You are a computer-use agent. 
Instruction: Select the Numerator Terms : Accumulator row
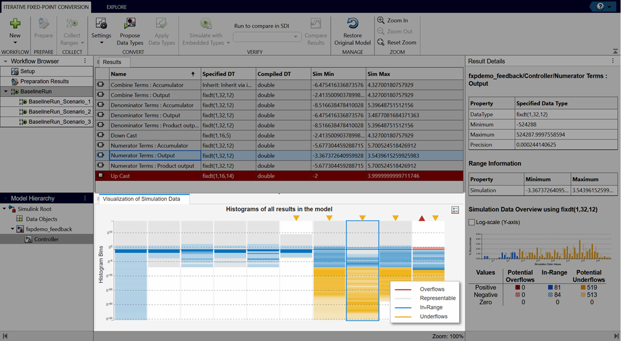point(149,145)
